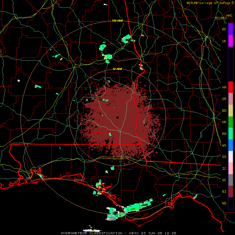Select the light pink IC legend swatch
This screenshot has width=235, height=235.
click(231, 168)
